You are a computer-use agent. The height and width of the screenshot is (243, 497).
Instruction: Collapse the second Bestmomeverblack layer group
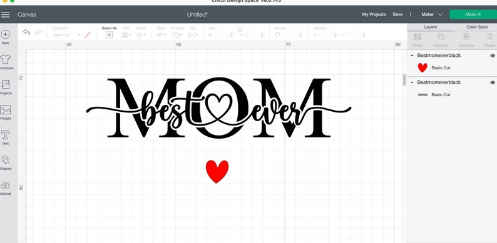[x=412, y=82]
